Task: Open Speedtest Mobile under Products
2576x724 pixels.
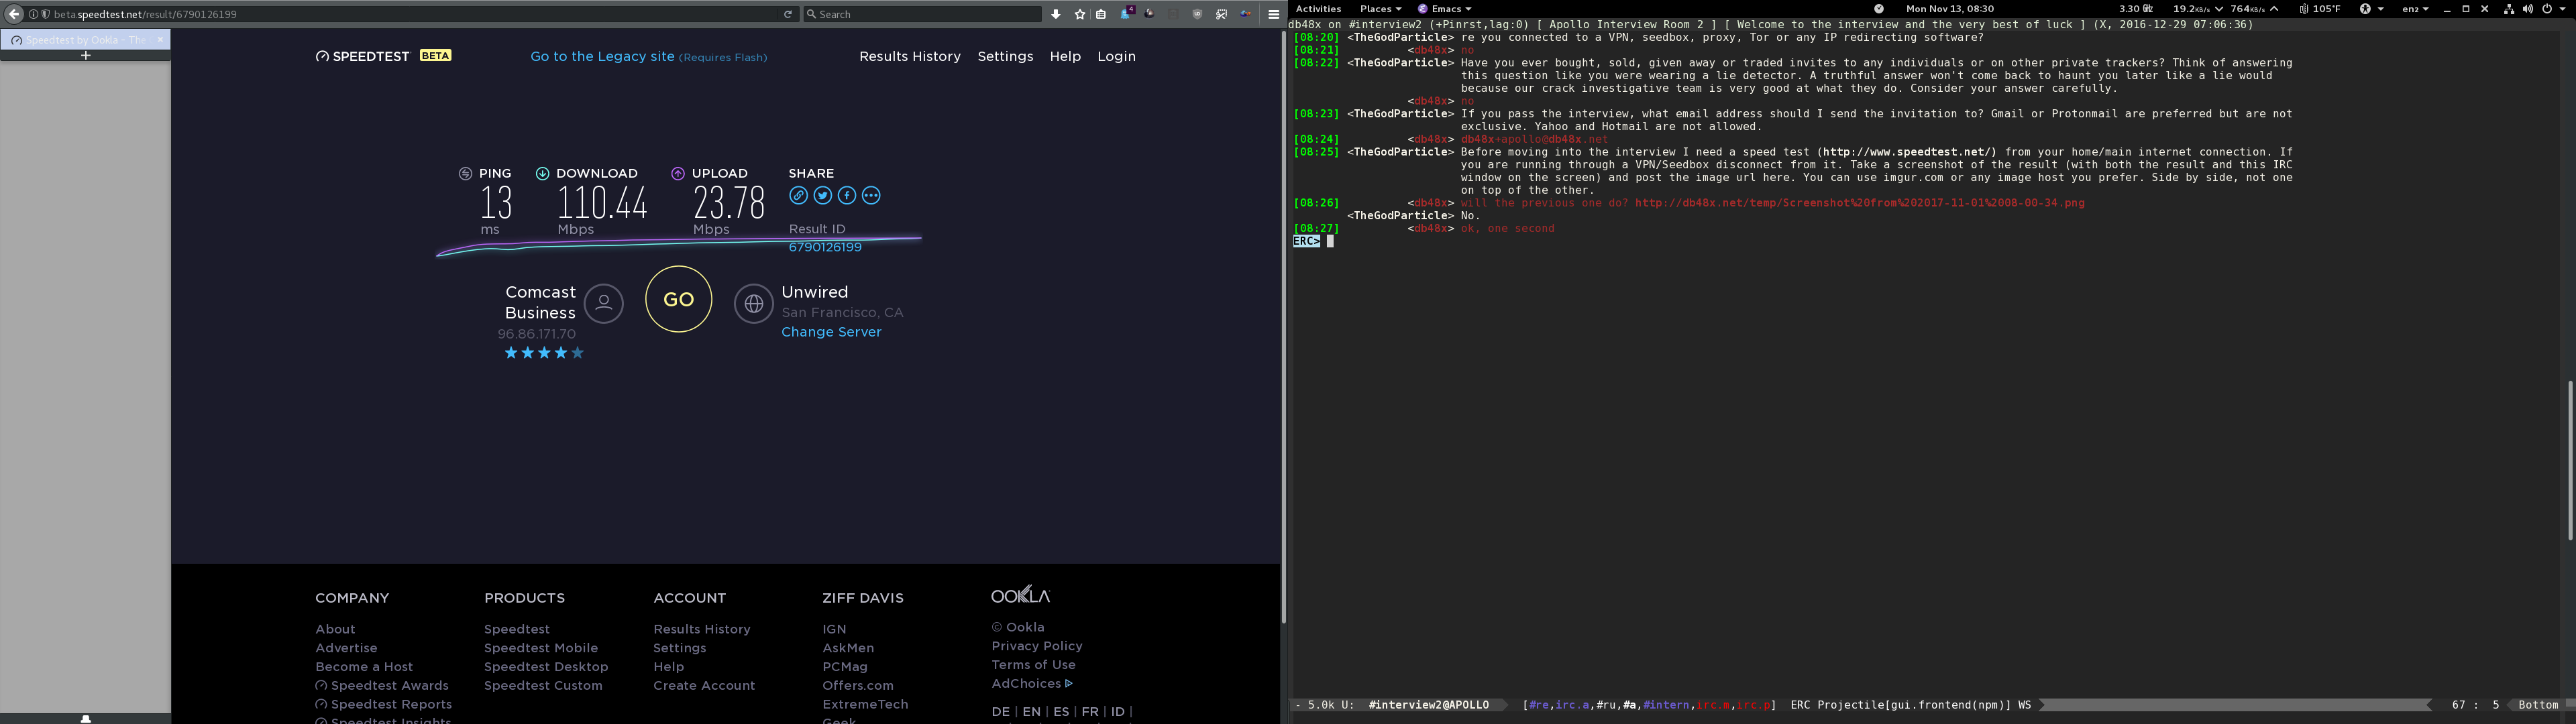Action: coord(541,648)
